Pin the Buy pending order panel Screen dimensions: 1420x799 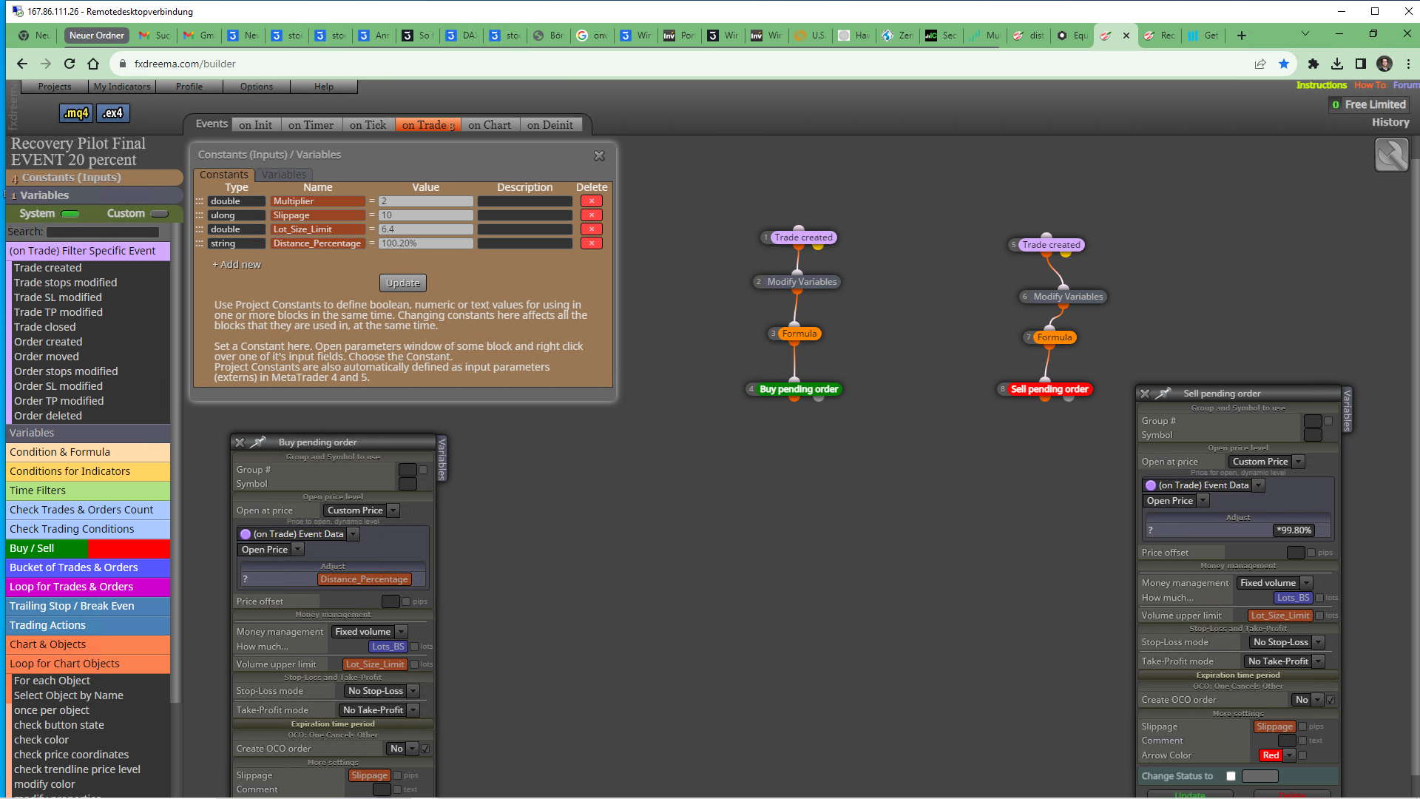click(x=258, y=442)
